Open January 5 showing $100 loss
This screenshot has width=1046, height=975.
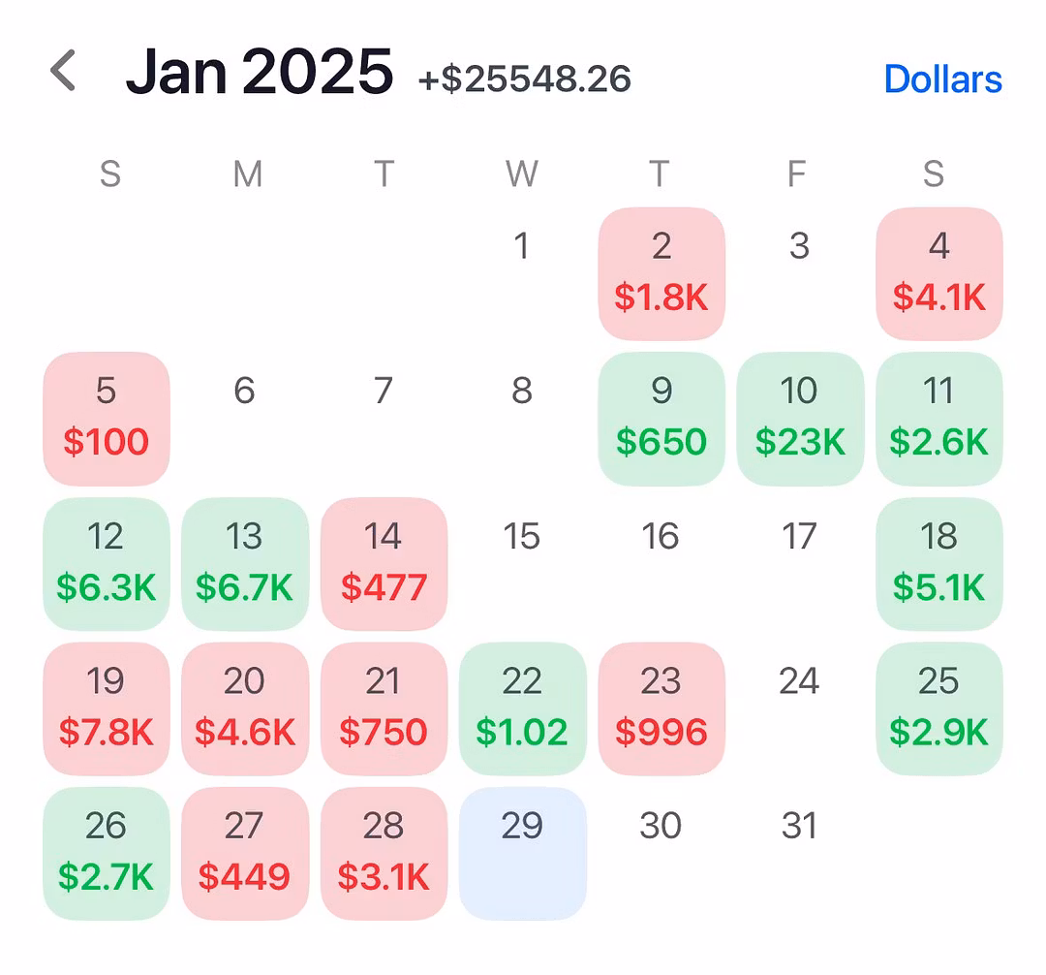[107, 418]
